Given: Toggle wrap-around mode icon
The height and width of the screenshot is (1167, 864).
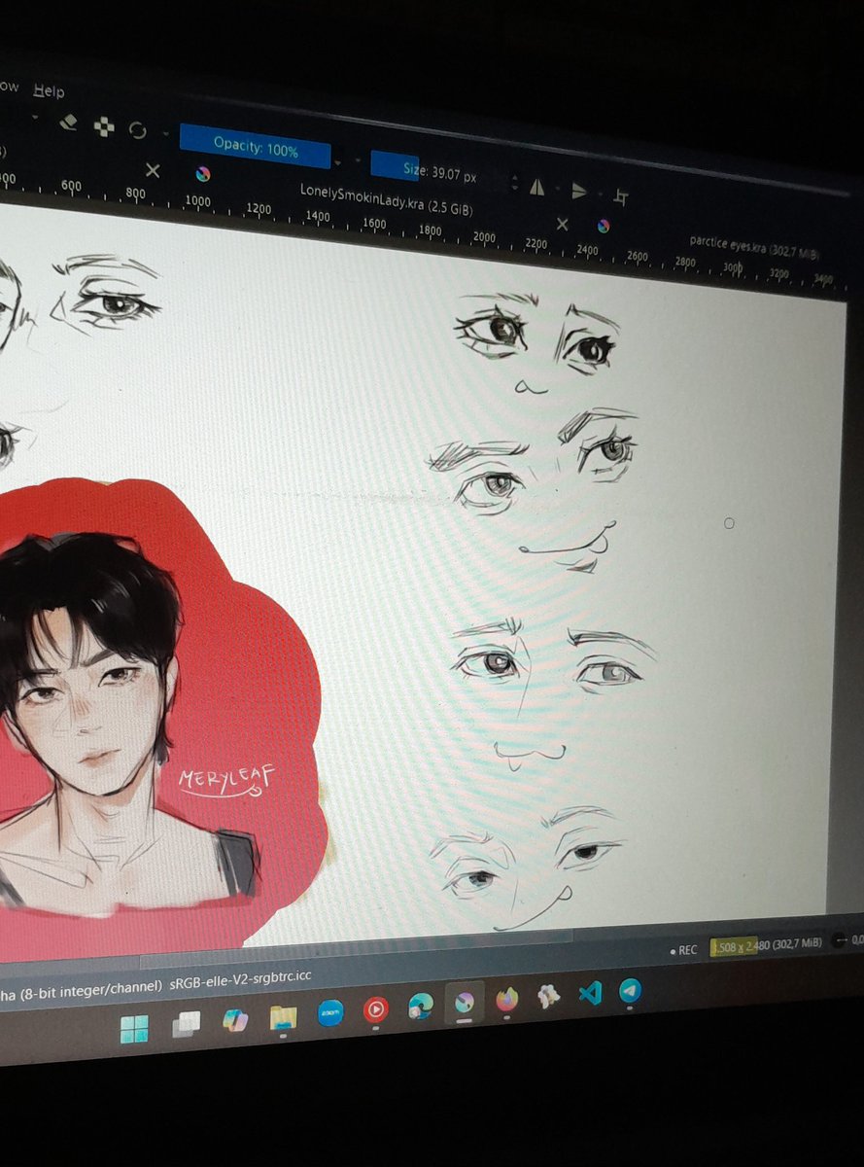Looking at the screenshot, I should [621, 197].
